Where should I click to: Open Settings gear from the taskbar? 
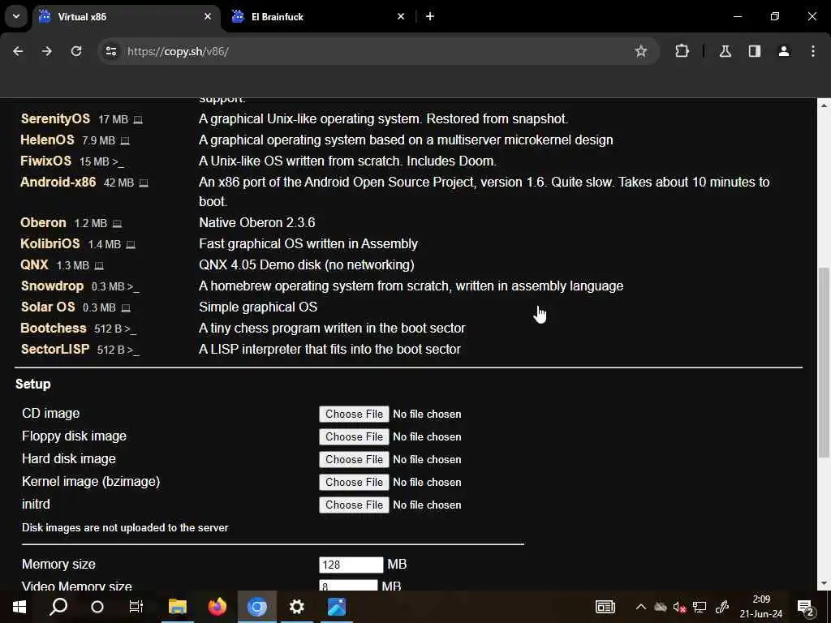pos(297,607)
